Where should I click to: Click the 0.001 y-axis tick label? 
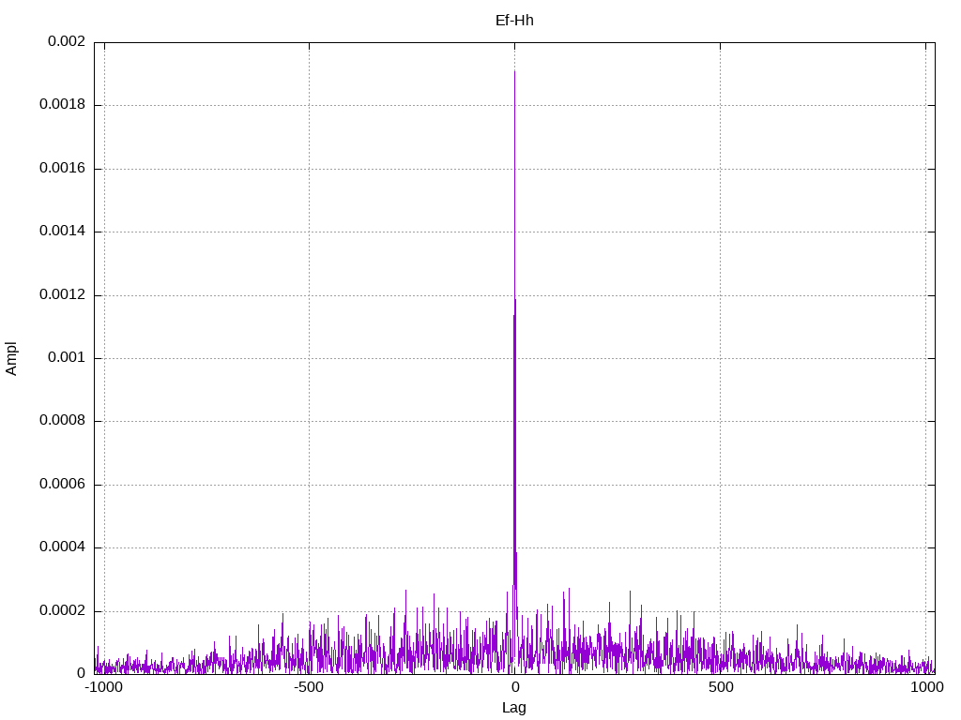point(66,358)
